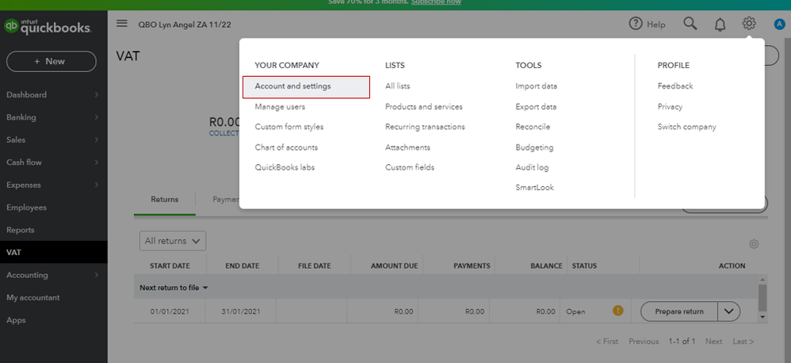Click the FILE DATE column header
Image resolution: width=791 pixels, height=363 pixels.
(x=315, y=266)
